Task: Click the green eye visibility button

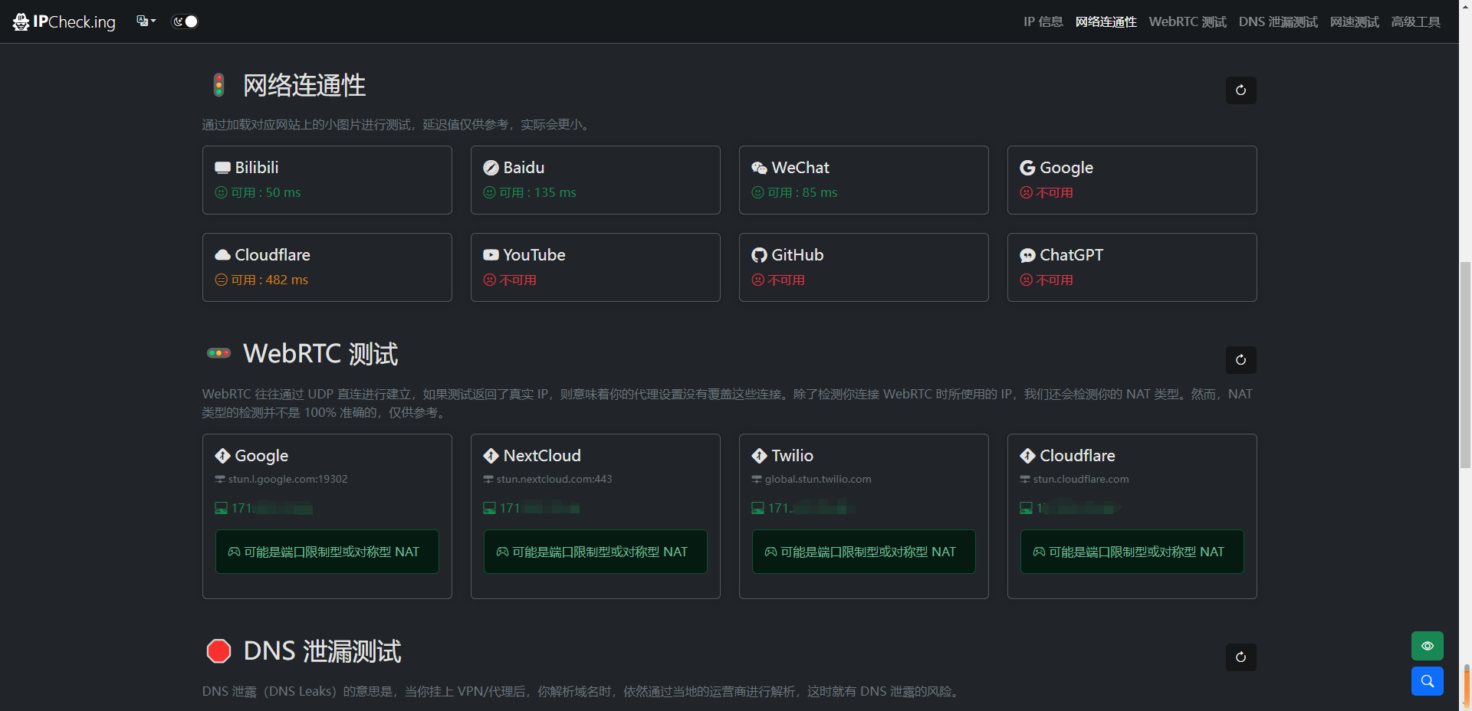Action: (x=1427, y=646)
